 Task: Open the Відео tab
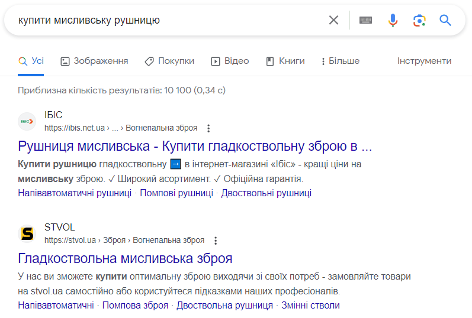coord(230,61)
